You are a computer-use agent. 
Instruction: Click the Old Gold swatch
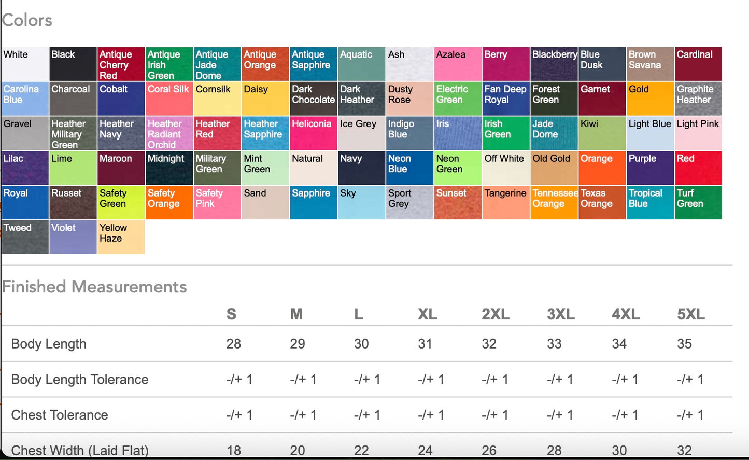554,168
